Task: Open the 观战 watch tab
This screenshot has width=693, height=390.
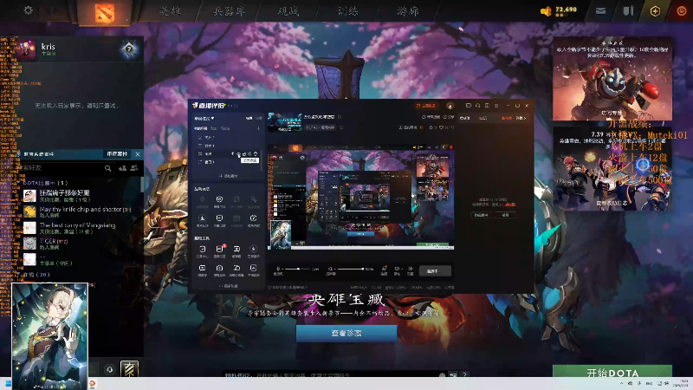Action: coord(288,11)
